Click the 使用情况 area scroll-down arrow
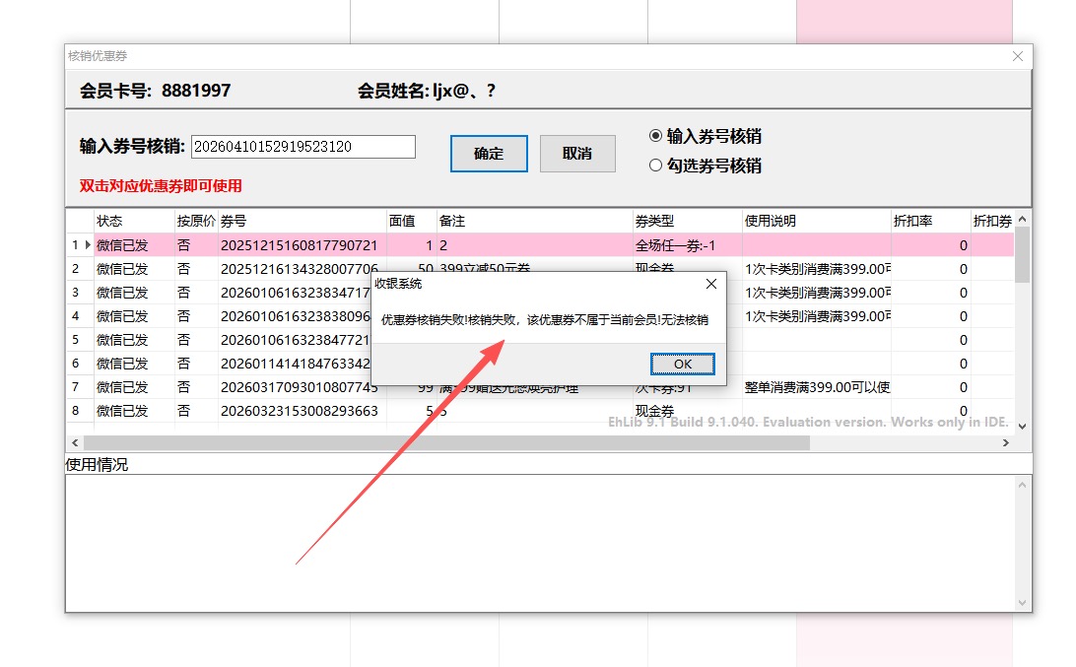Image resolution: width=1076 pixels, height=667 pixels. pyautogui.click(x=1024, y=602)
